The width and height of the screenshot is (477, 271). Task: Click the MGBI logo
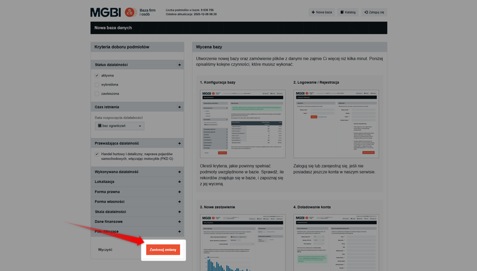106,12
